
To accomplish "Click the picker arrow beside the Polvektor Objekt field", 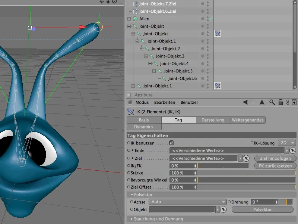I will [x=223, y=209].
